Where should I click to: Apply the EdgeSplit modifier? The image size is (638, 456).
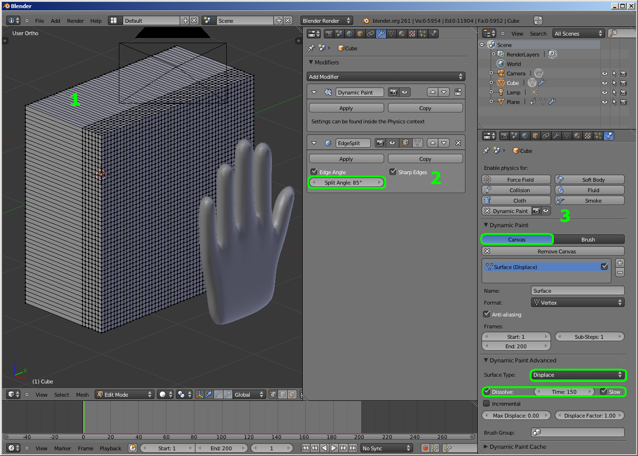[346, 159]
